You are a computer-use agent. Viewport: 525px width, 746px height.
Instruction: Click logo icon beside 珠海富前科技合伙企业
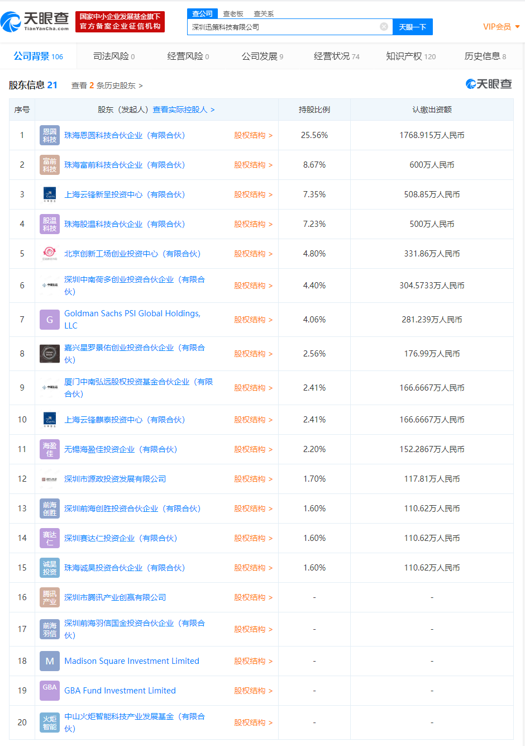(50, 165)
